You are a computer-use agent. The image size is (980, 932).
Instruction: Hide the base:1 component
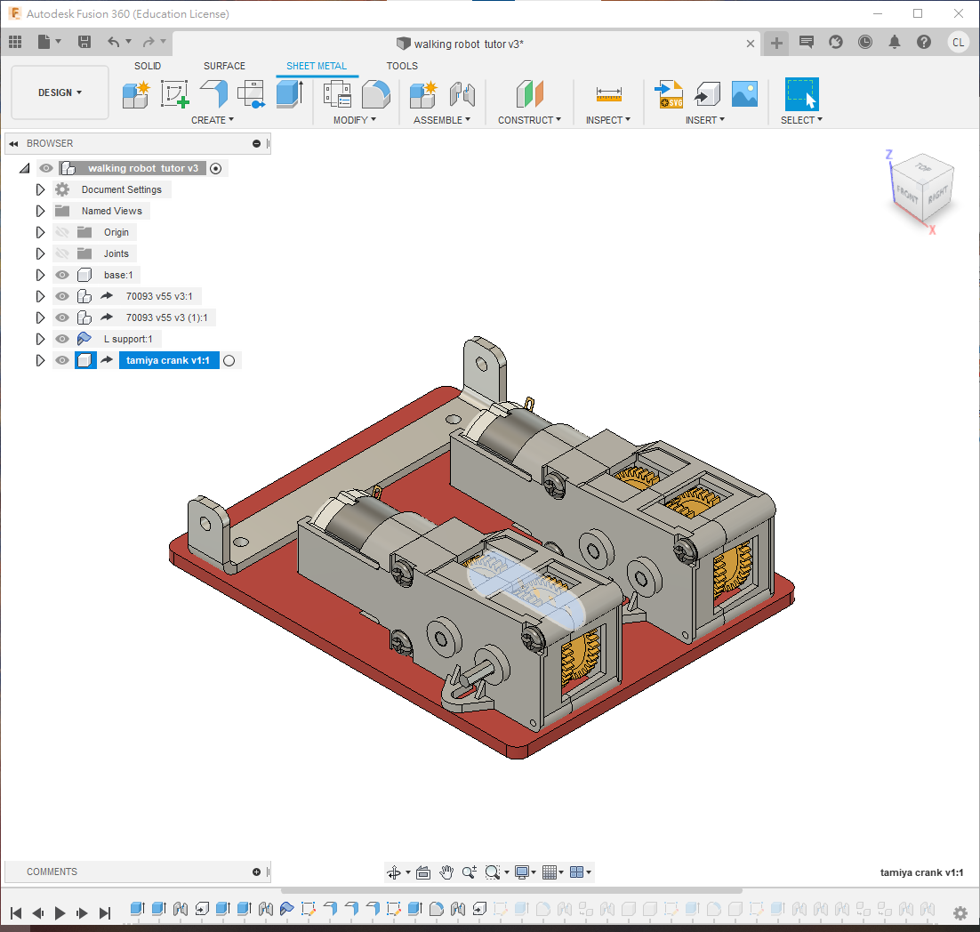point(62,275)
